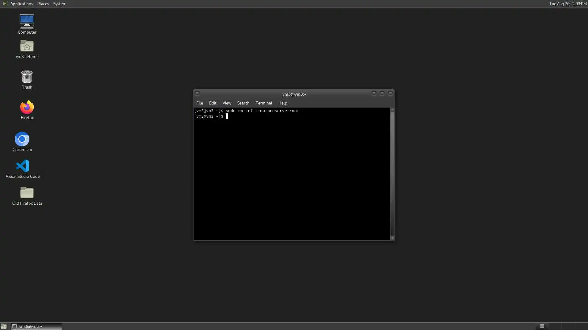Click the show desktop icon in the bottom panel

(x=4, y=326)
